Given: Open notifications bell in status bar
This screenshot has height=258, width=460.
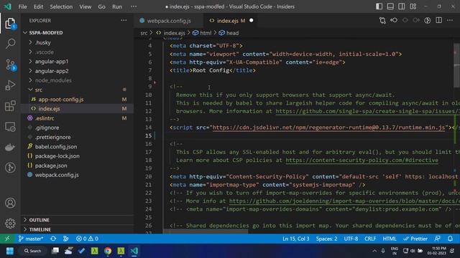Looking at the screenshot, I should [450, 239].
